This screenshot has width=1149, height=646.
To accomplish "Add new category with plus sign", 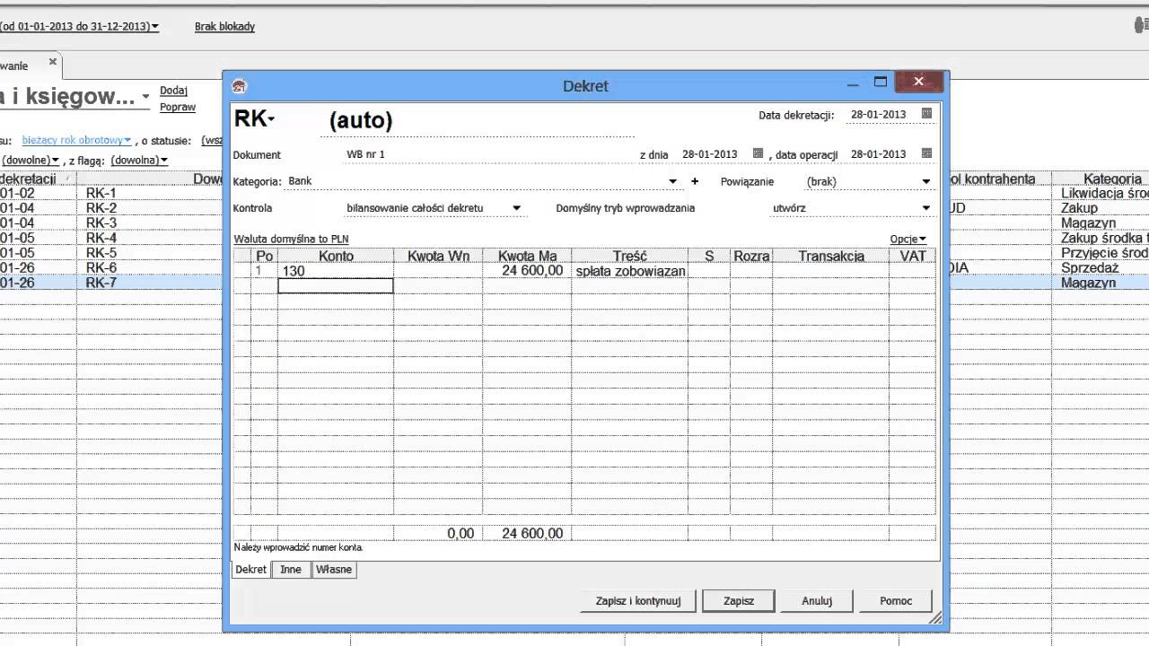I will [x=694, y=181].
